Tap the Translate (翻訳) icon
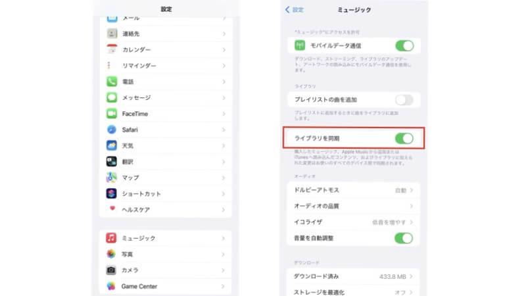Screen dimensions: 526x296 tap(112, 161)
